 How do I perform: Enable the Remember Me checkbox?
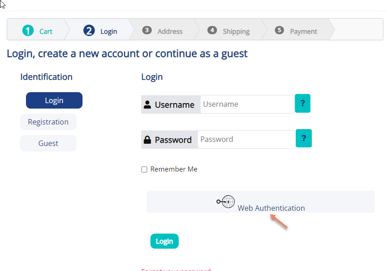[x=144, y=169]
